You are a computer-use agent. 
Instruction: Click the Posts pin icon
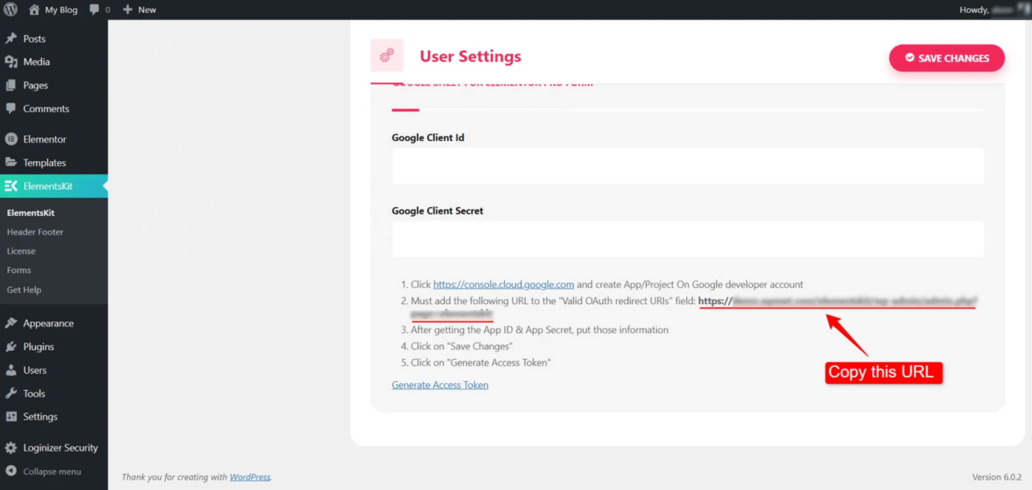[x=11, y=38]
